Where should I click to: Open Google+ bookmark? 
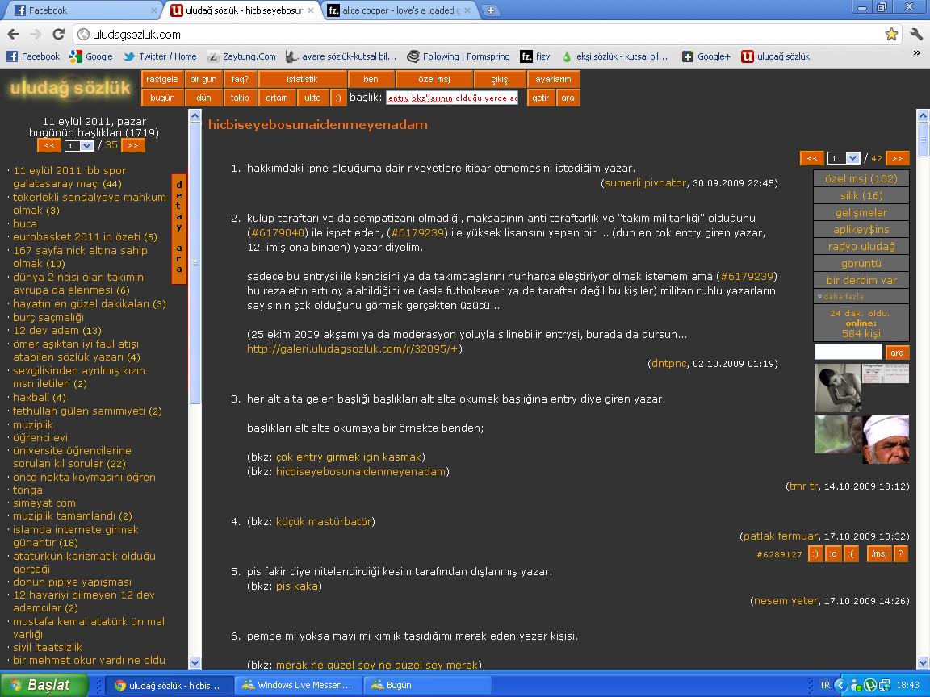[706, 56]
